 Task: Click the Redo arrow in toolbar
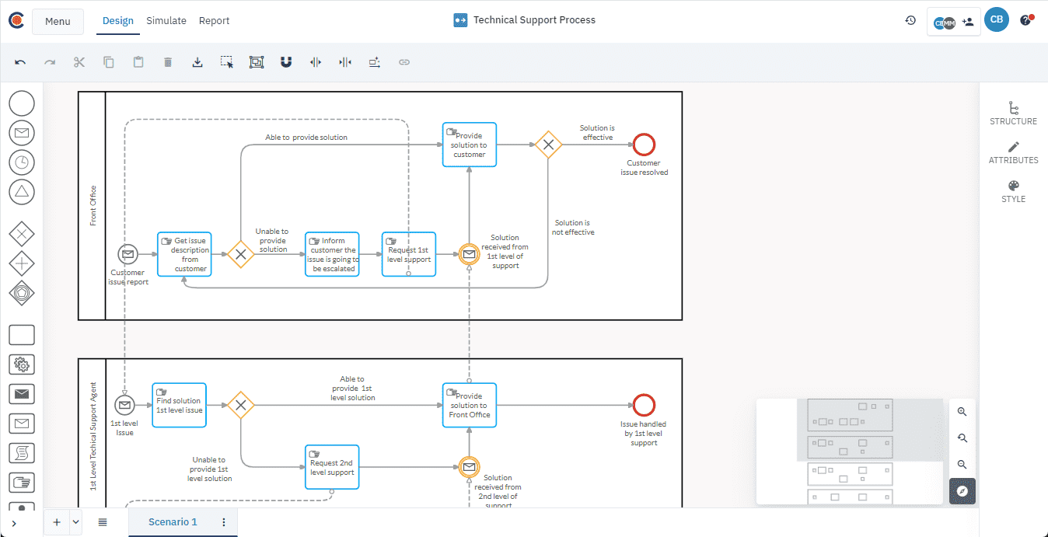point(50,62)
